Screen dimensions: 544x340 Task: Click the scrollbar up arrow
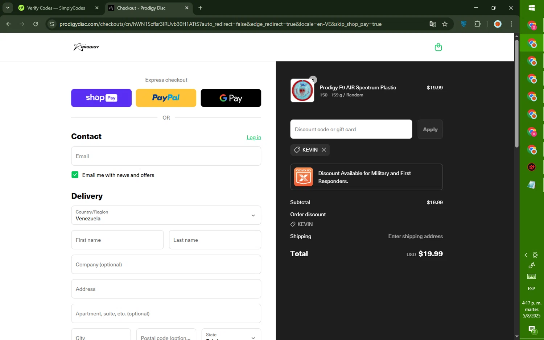coord(516,36)
